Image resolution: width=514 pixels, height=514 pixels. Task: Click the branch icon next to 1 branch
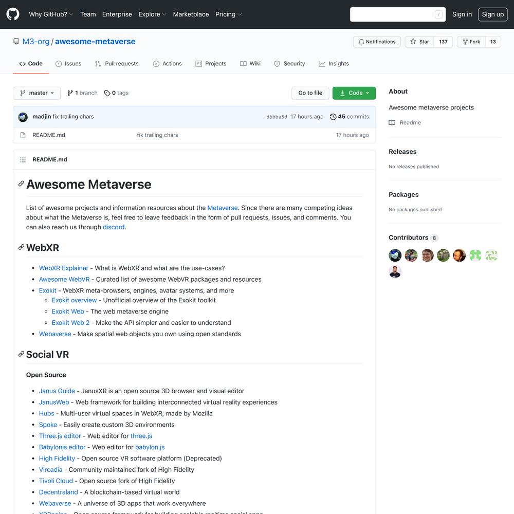pyautogui.click(x=70, y=93)
